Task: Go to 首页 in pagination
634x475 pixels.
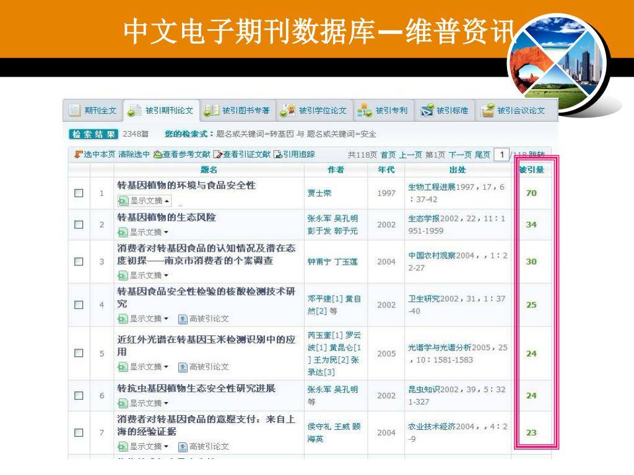Action: (388, 155)
